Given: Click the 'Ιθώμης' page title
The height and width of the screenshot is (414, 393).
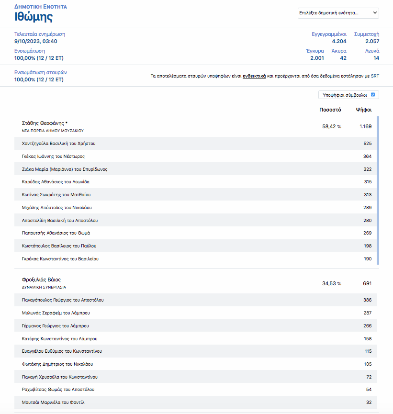Looking at the screenshot, I should click(34, 17).
